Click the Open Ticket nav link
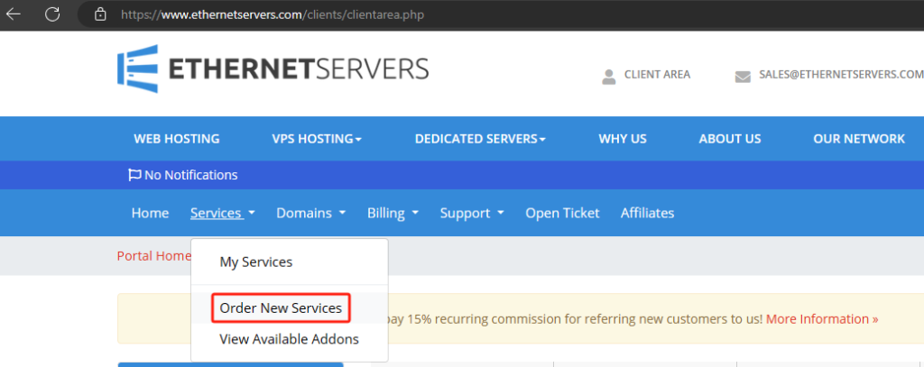Viewport: 924px width, 367px height. (562, 213)
